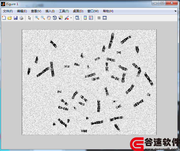Activate the Zoom In magnifier tool
Viewport: 180px width, 151px height.
37,18
